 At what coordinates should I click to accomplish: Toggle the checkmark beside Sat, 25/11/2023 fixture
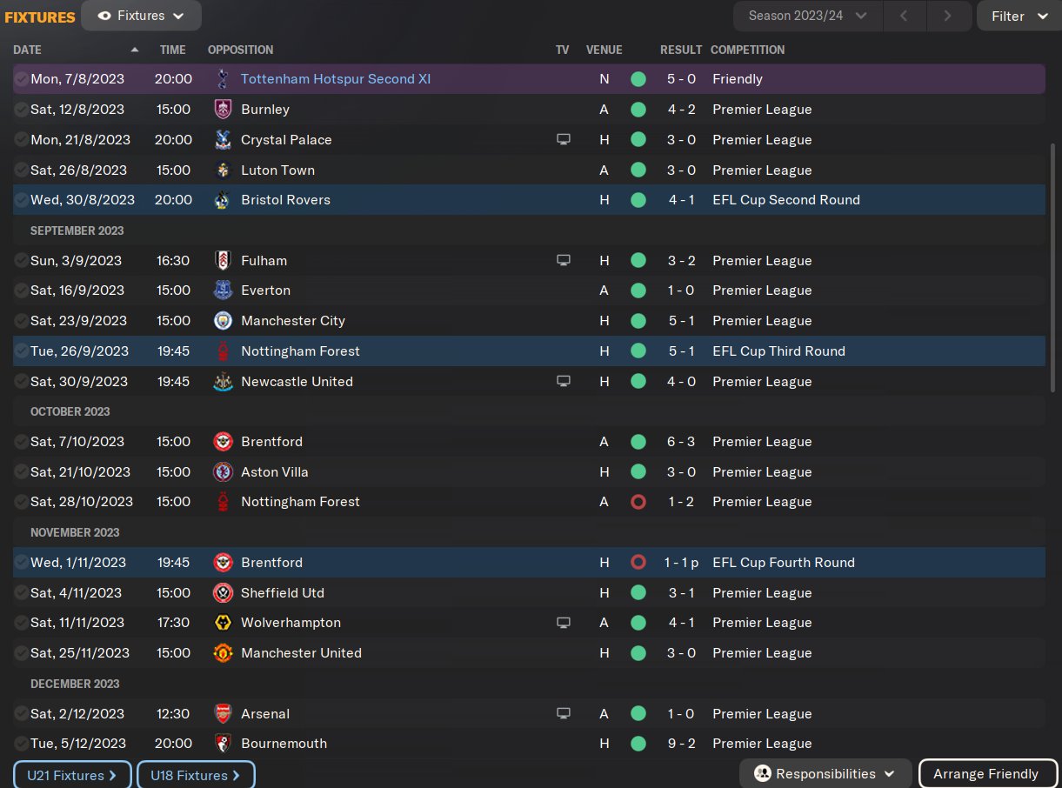point(22,653)
